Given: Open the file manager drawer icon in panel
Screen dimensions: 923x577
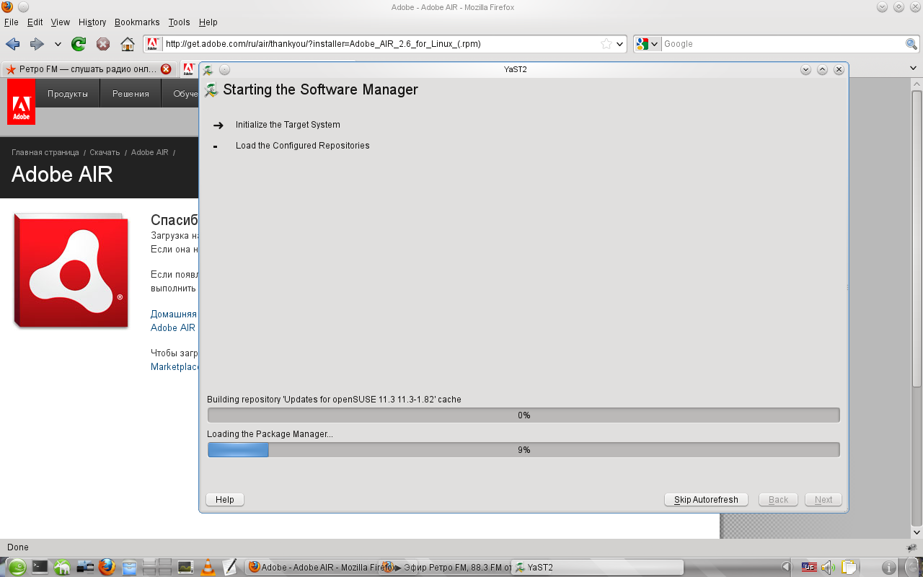Looking at the screenshot, I should coord(129,567).
